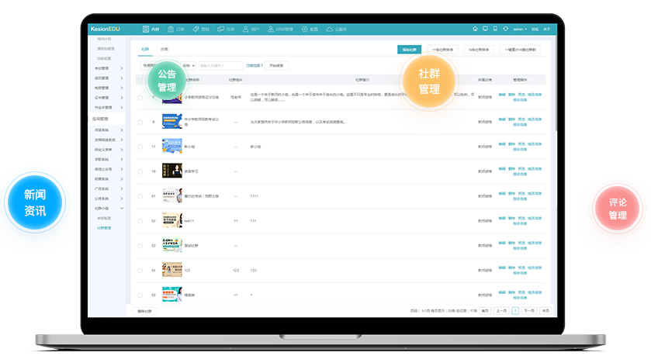Click the 营销 (Marketing) tag icon menu
The width and height of the screenshot is (651, 356).
pos(201,29)
